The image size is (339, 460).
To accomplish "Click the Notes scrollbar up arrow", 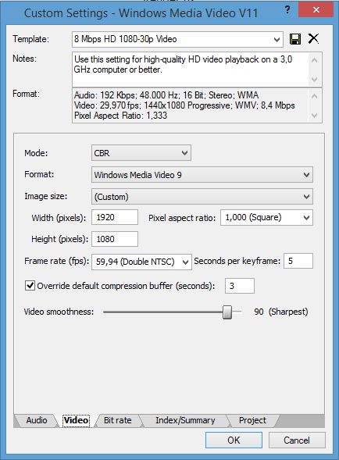I will 314,60.
